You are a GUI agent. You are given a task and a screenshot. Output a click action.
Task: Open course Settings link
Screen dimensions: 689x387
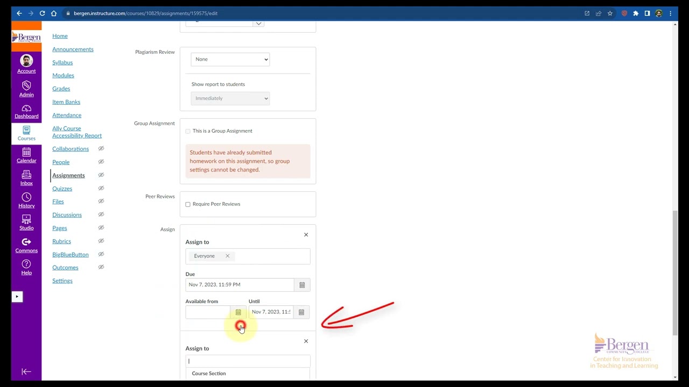pyautogui.click(x=62, y=281)
